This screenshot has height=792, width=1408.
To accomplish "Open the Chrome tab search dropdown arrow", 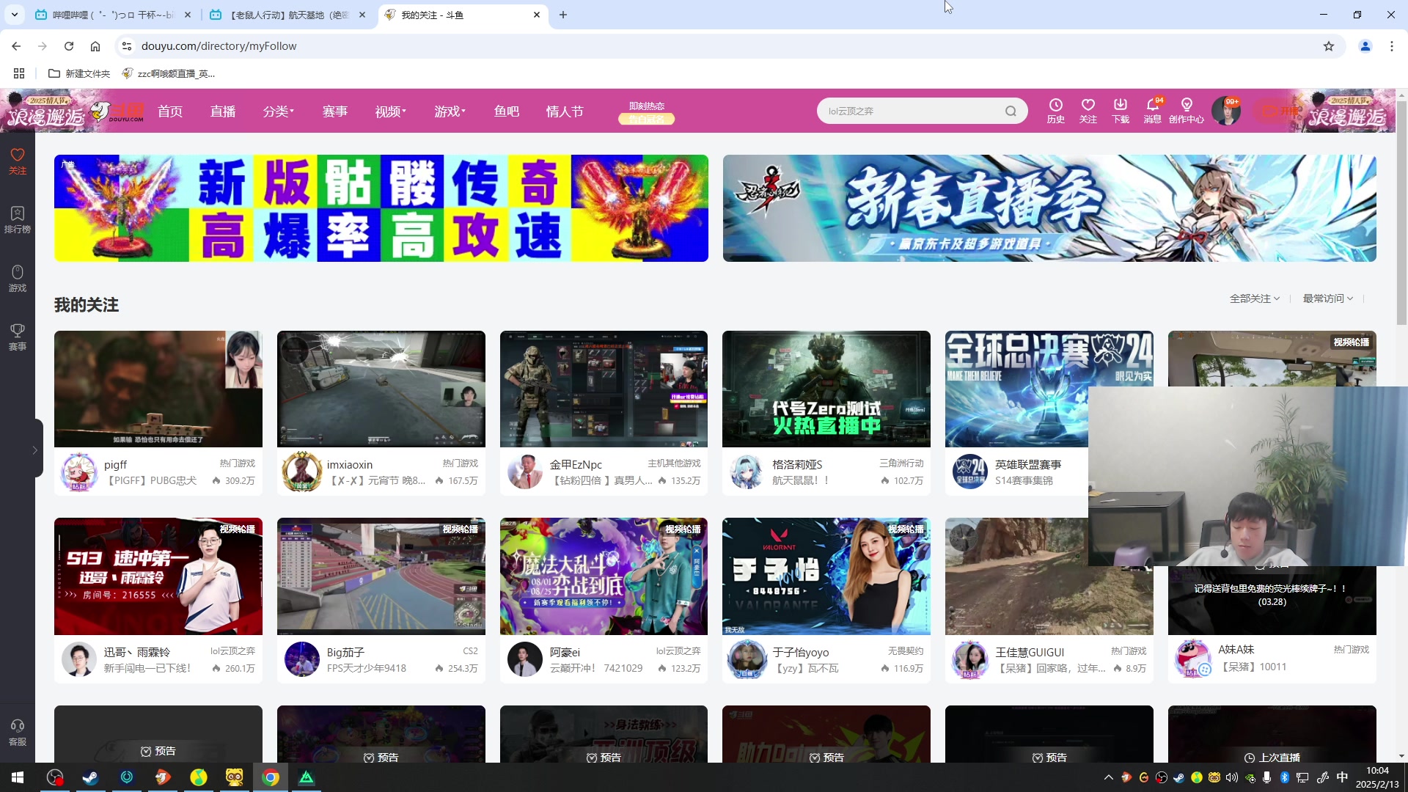I will pos(15,15).
